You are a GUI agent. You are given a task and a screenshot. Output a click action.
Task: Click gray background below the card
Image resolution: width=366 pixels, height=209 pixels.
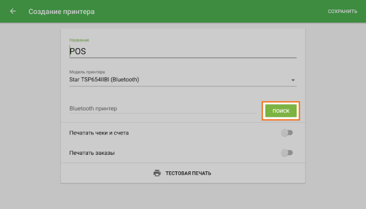tap(183, 196)
